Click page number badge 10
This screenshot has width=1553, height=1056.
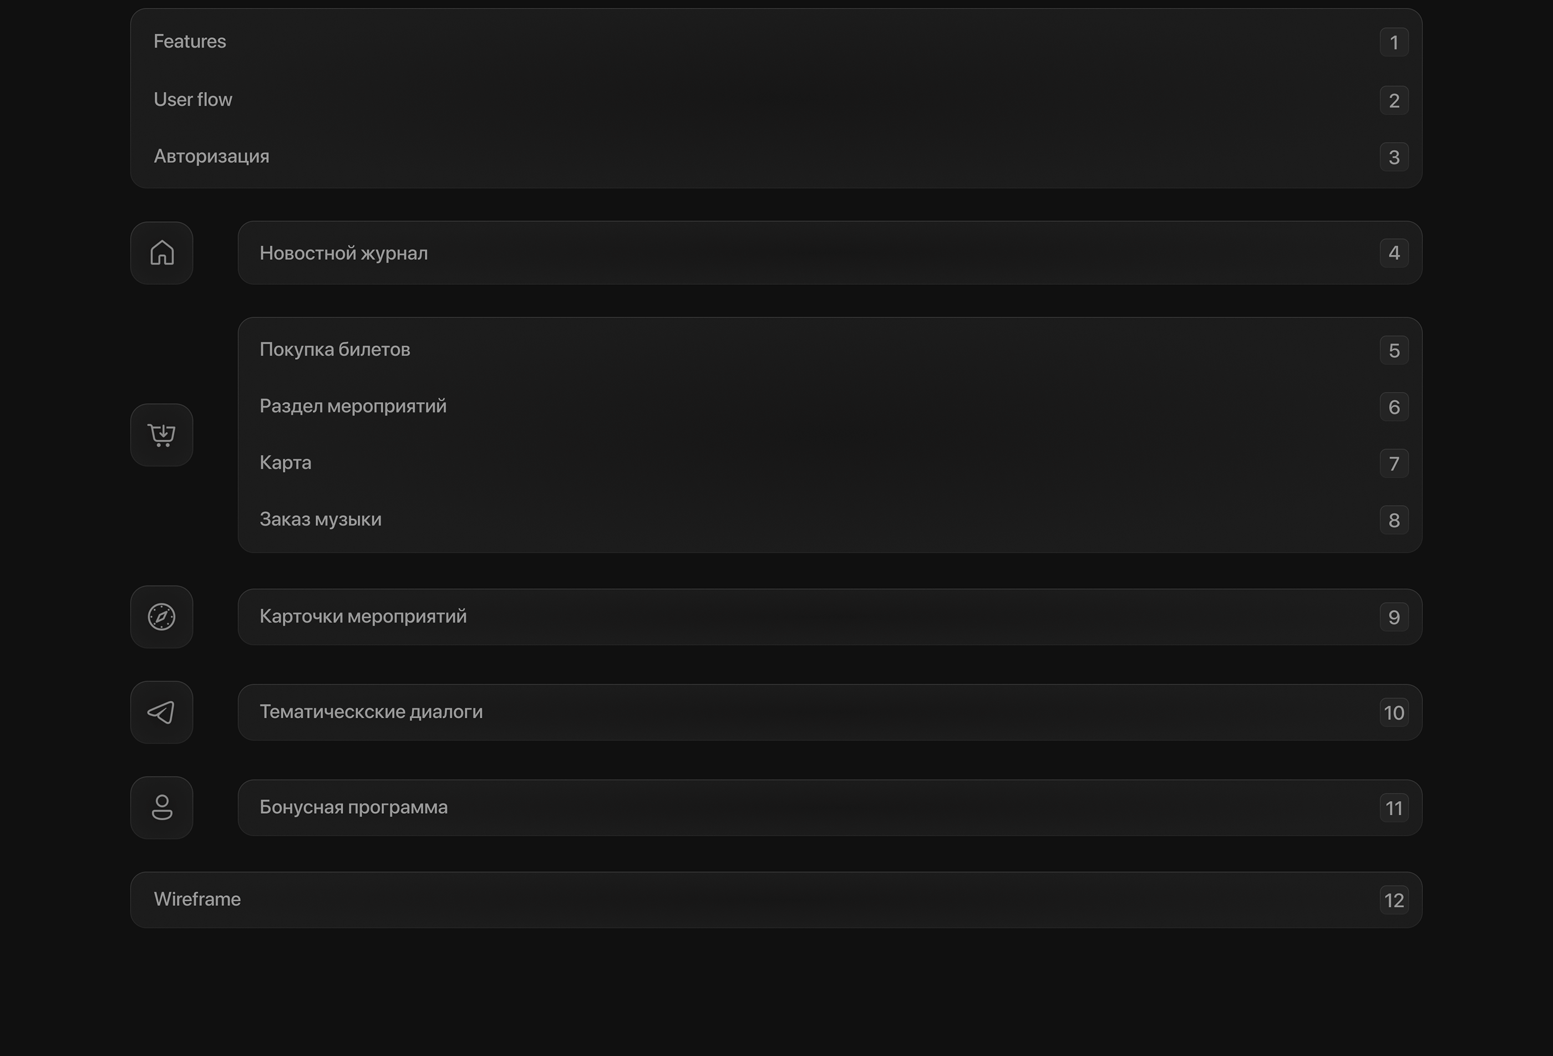click(1394, 713)
